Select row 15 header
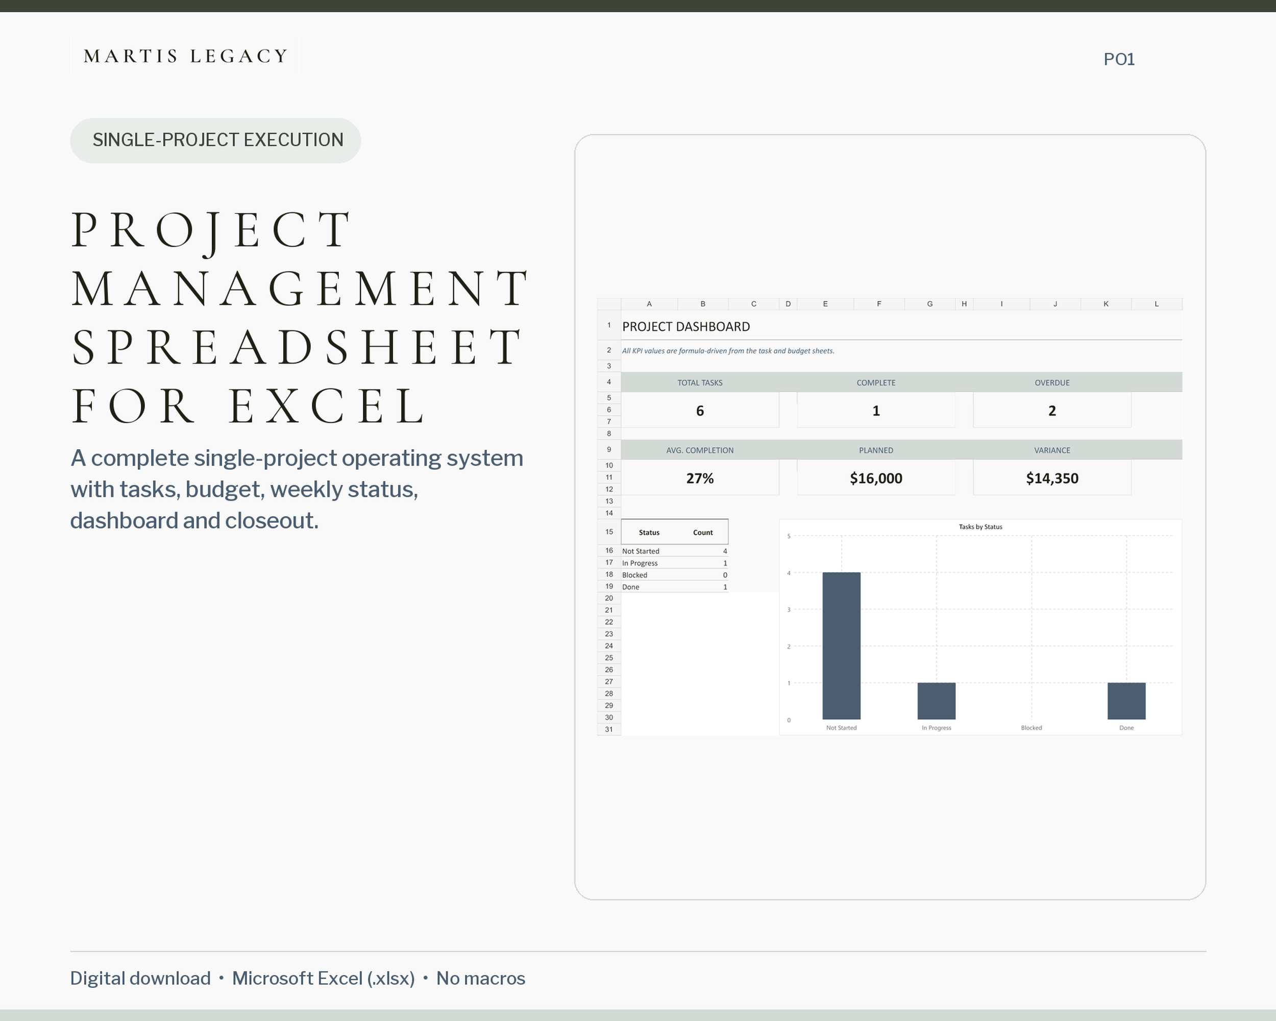1276x1021 pixels. (x=609, y=531)
